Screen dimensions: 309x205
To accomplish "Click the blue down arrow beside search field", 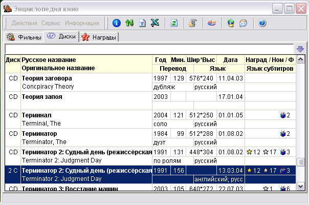I will tap(300, 49).
